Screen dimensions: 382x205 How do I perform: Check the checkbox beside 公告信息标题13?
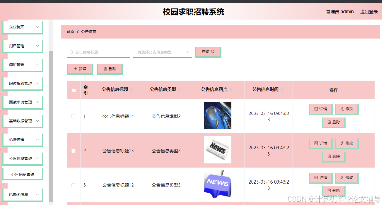(x=73, y=150)
